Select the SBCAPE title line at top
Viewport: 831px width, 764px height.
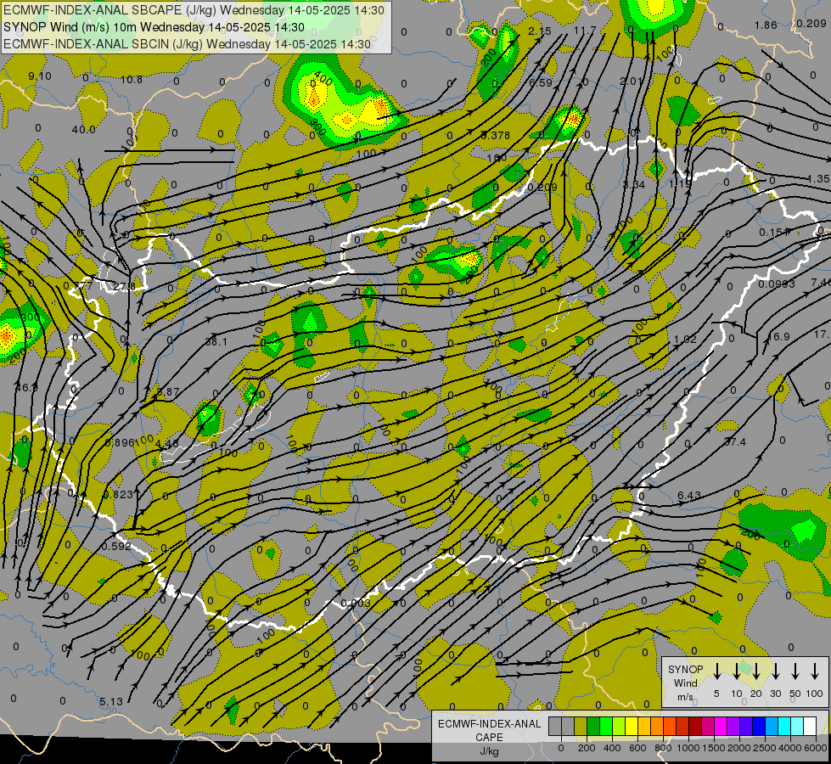pyautogui.click(x=194, y=10)
